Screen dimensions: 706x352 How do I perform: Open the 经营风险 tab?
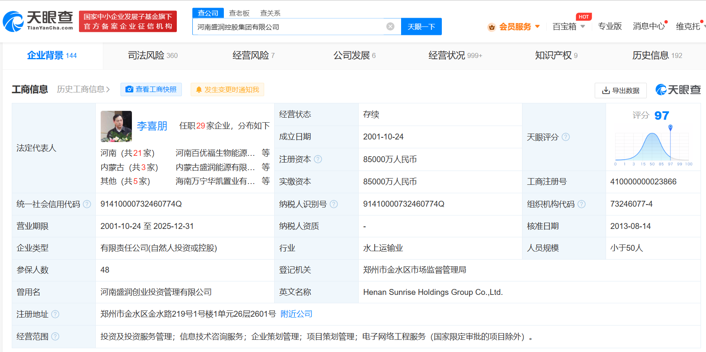[x=254, y=55]
